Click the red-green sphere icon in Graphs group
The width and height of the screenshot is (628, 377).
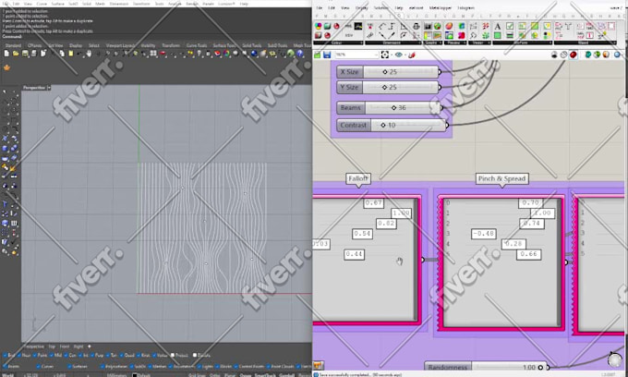coord(437,27)
